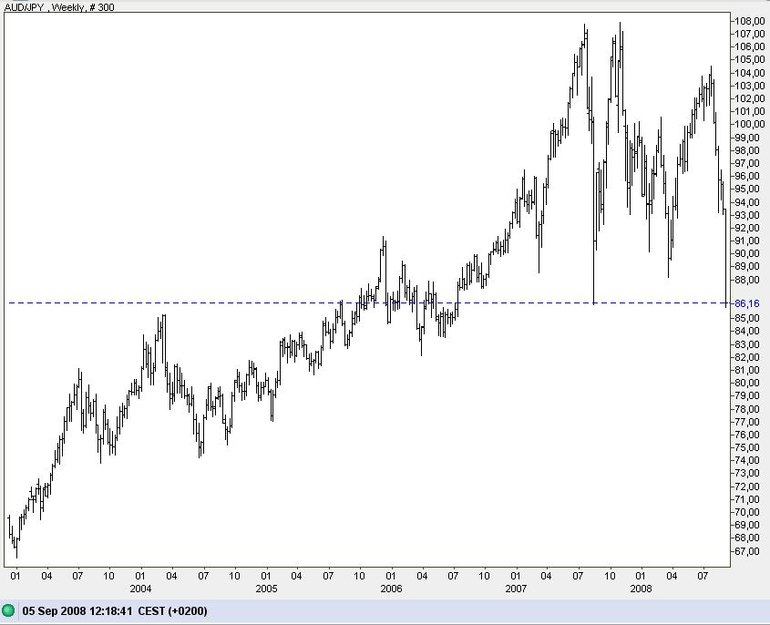
Task: Click the green connection status indicator
Action: click(8, 610)
